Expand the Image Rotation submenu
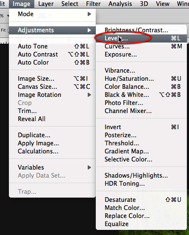 [x=52, y=95]
